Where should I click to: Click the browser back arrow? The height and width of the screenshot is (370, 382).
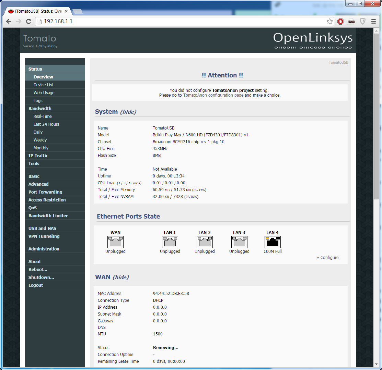9,21
